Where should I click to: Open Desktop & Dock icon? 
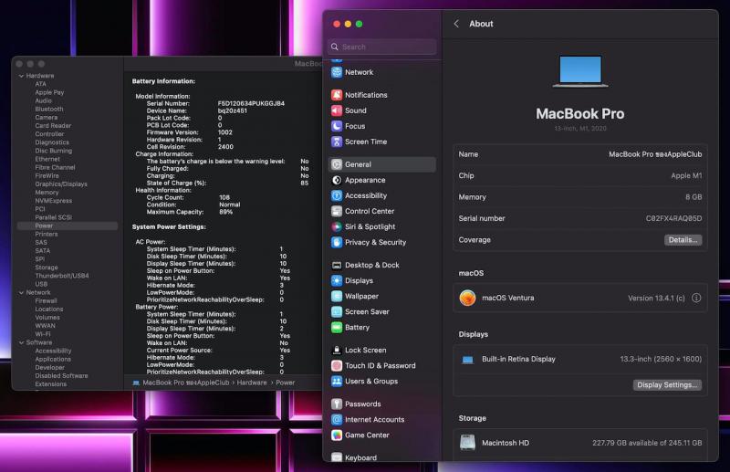click(x=337, y=265)
